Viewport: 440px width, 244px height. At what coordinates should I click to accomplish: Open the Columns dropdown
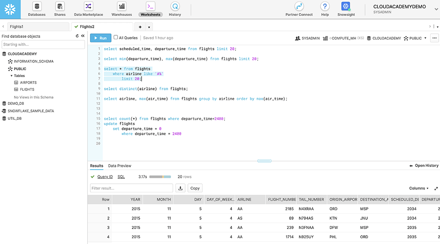[x=419, y=188]
